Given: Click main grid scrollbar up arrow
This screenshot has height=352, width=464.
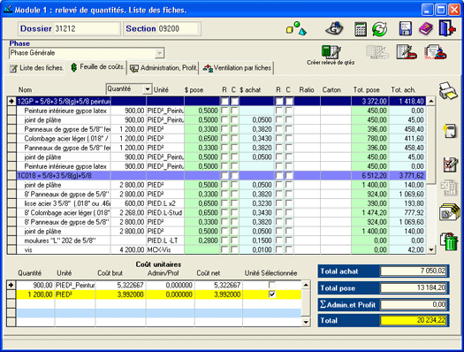Looking at the screenshot, I should coord(431,101).
